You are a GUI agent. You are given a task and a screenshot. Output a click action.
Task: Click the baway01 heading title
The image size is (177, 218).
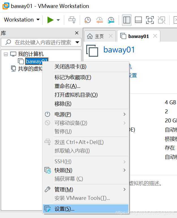119,50
